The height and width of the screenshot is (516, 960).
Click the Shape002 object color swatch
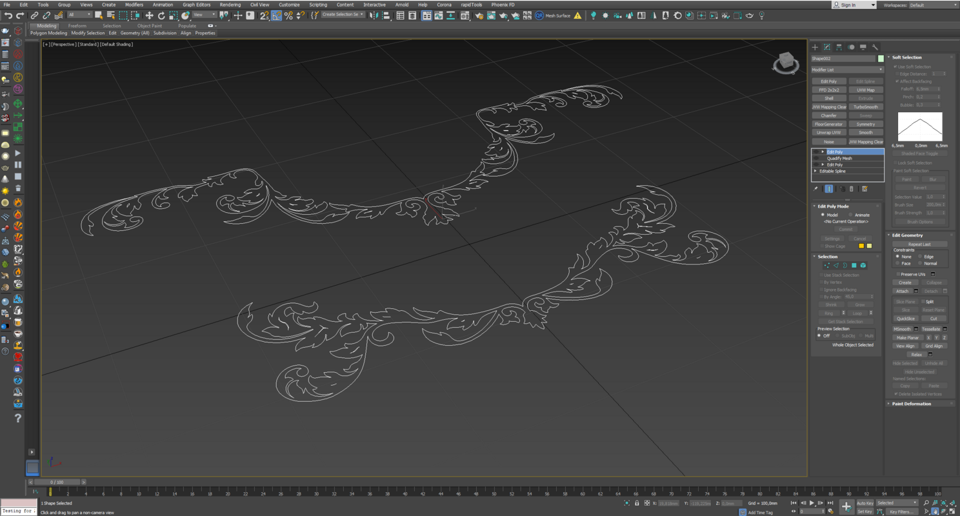click(881, 59)
